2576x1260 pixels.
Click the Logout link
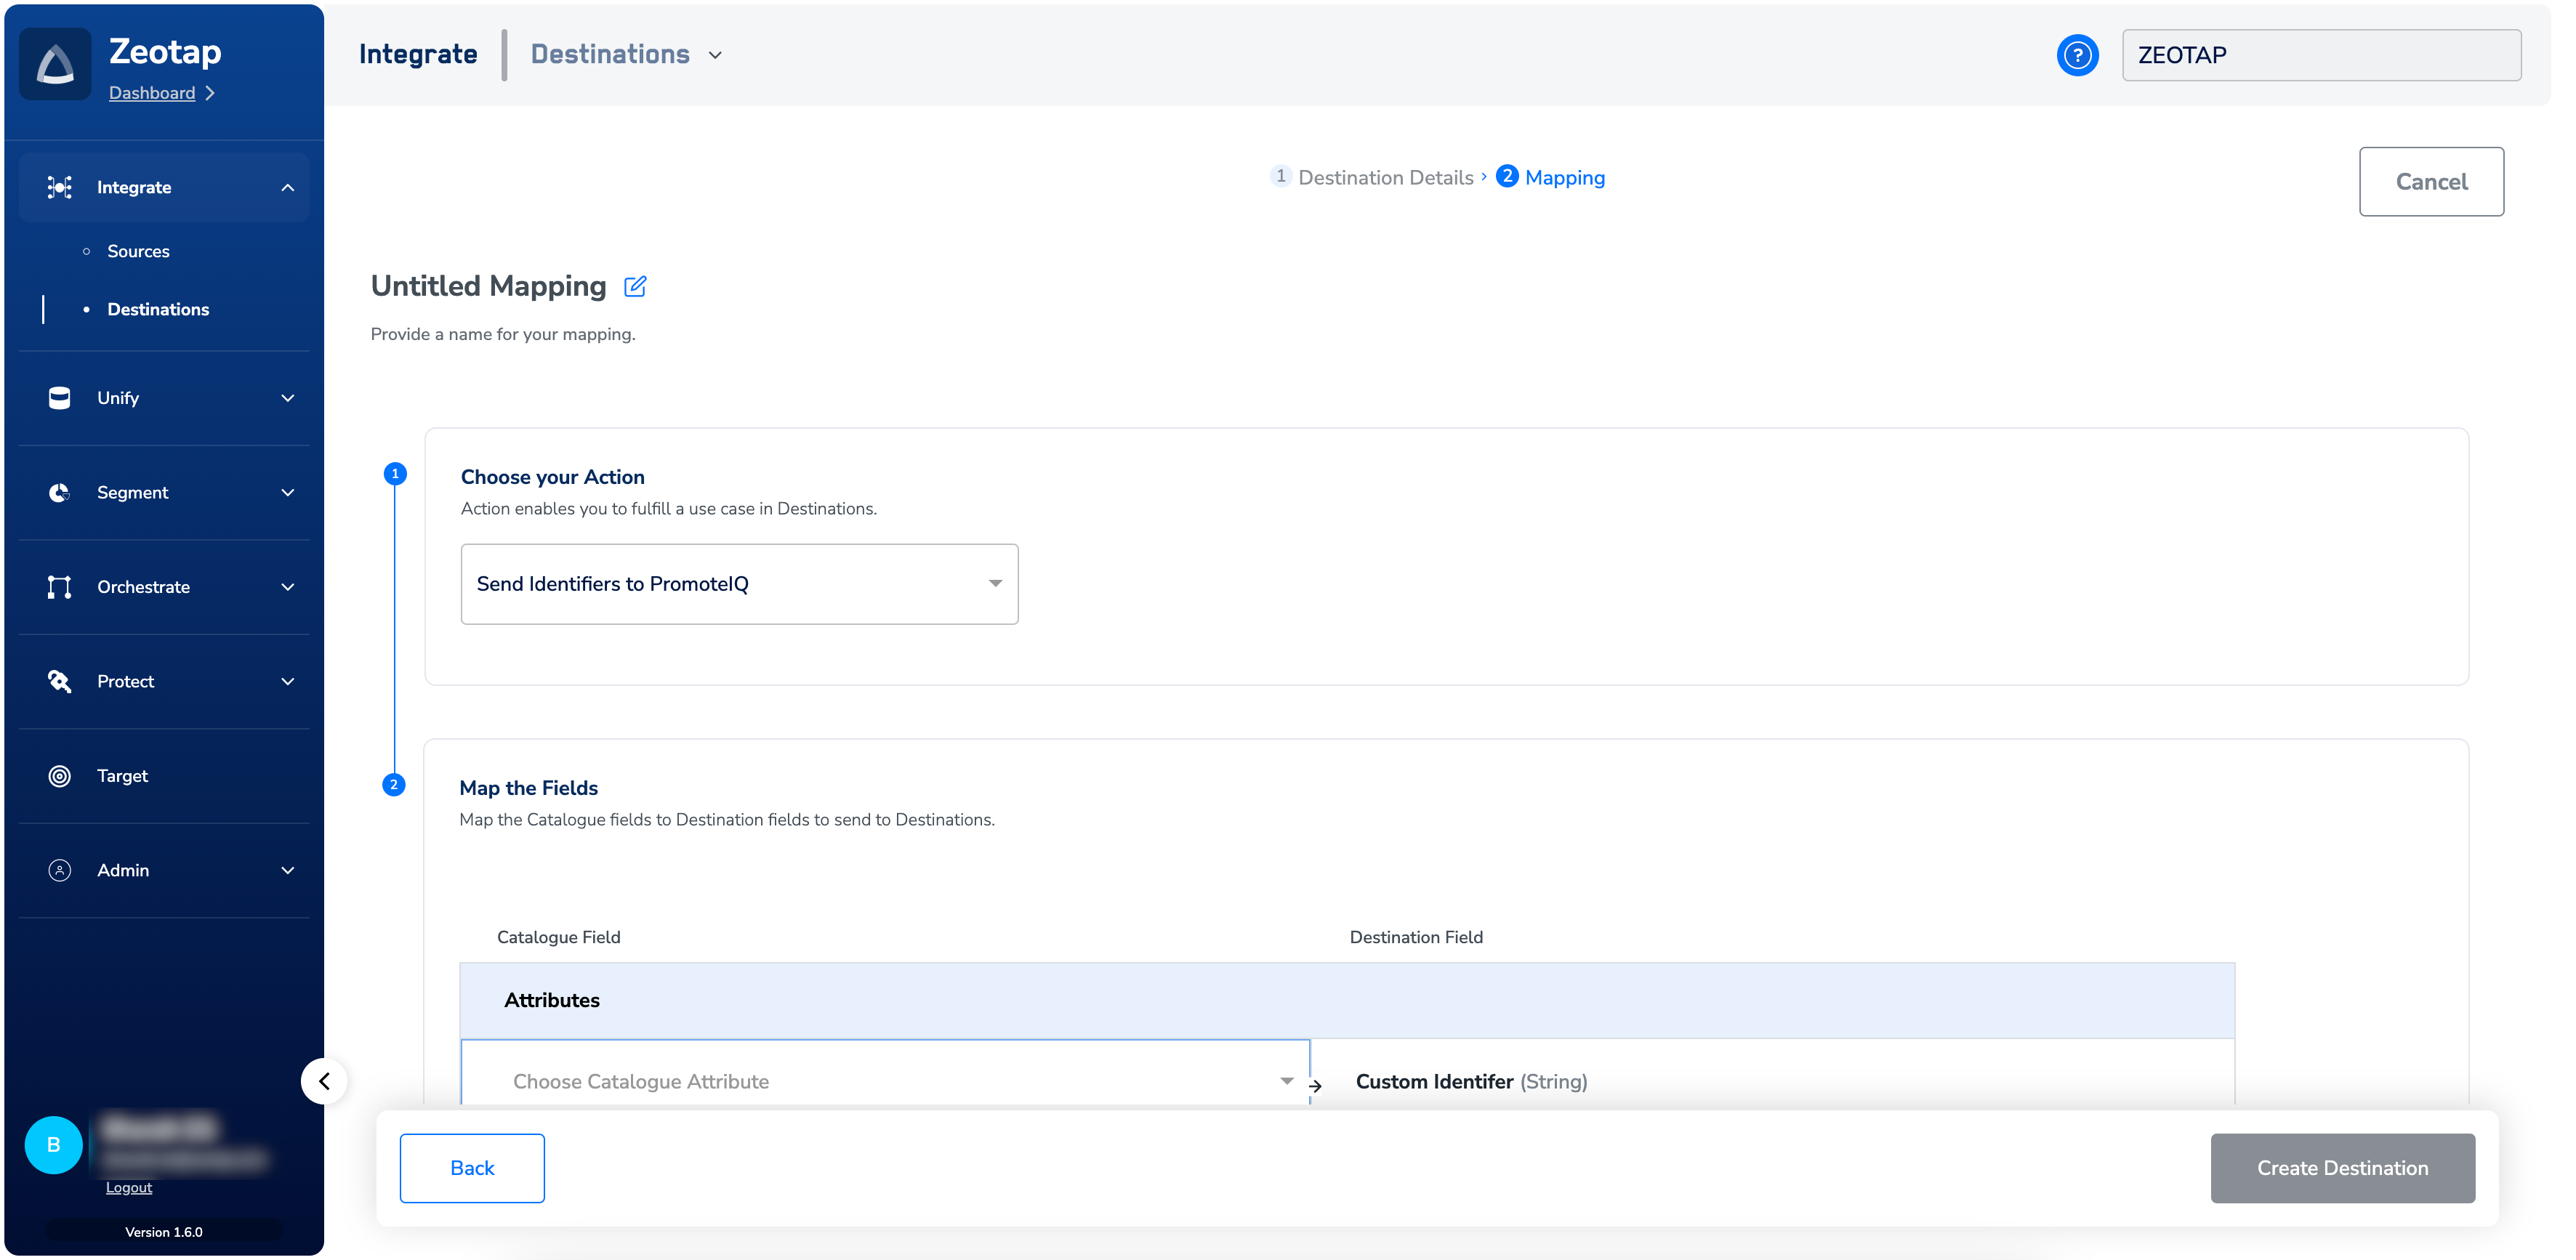(129, 1188)
